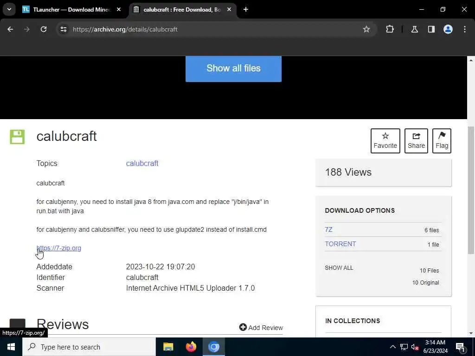Click the address bar URL

[125, 29]
